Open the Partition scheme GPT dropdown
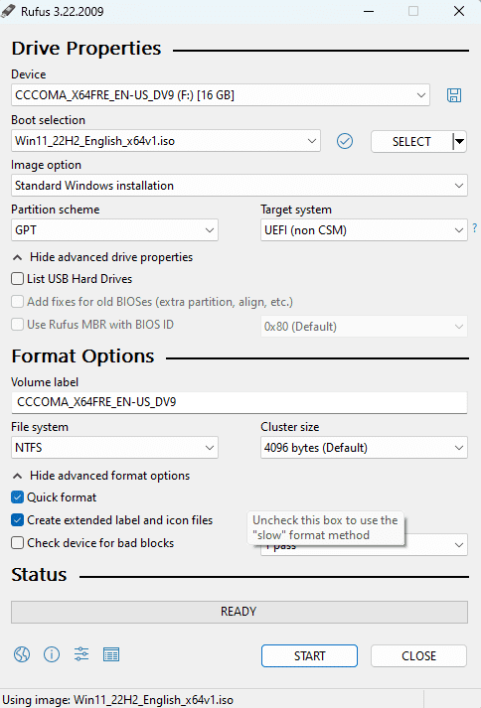The height and width of the screenshot is (708, 481). (114, 230)
